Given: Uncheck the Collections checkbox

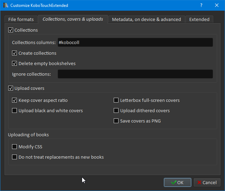Looking at the screenshot, I should [x=11, y=30].
